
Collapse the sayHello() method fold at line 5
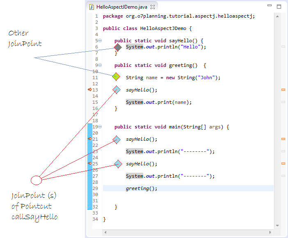(x=100, y=41)
